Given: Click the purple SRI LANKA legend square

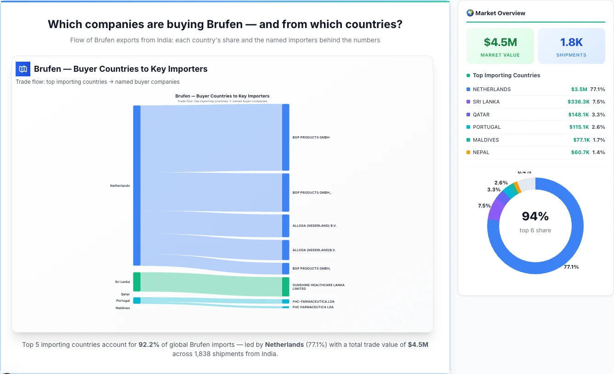Looking at the screenshot, I should pyautogui.click(x=467, y=102).
